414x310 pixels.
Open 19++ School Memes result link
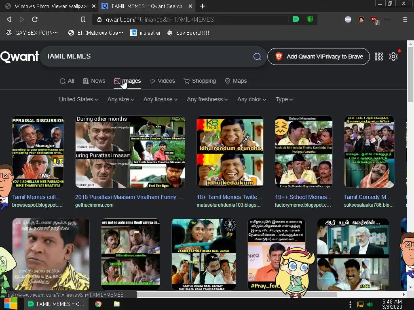click(x=304, y=197)
